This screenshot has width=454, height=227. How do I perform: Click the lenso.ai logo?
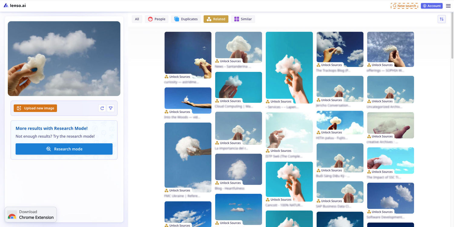(15, 5)
